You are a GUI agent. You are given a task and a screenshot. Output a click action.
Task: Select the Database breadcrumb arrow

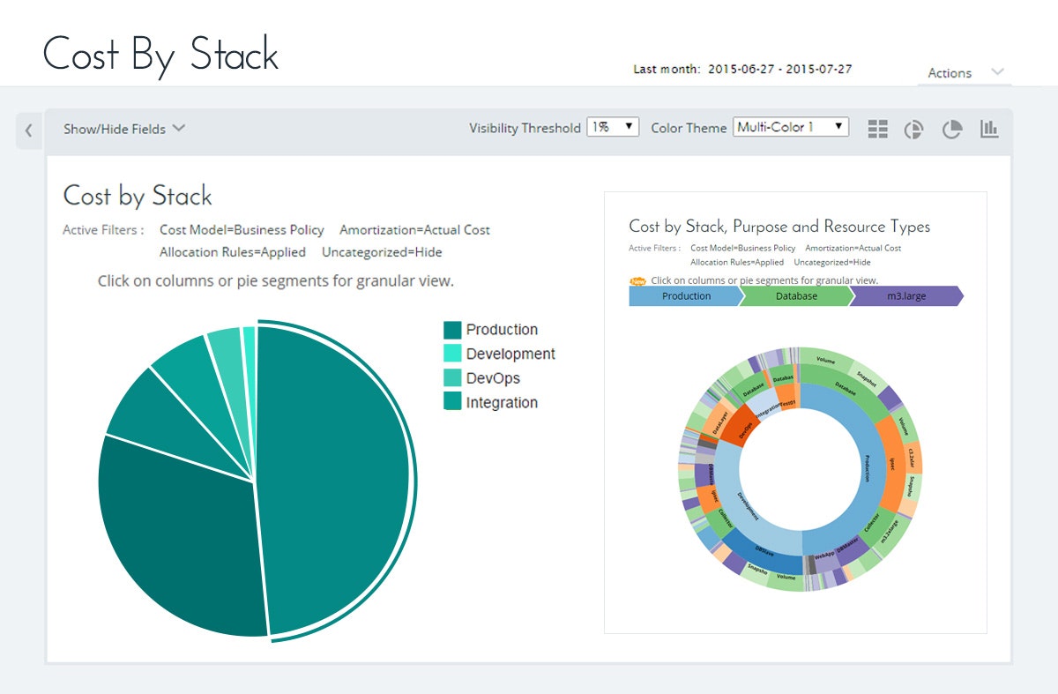pyautogui.click(x=796, y=296)
